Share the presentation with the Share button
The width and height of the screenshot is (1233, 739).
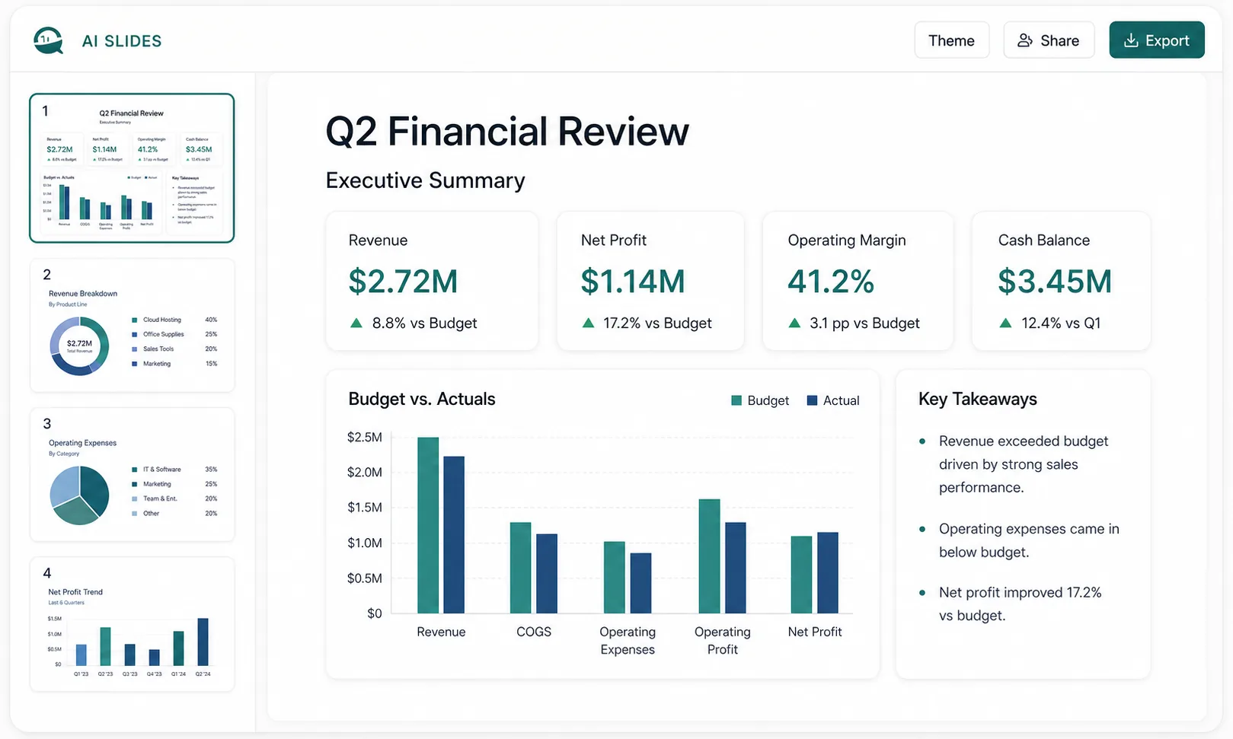(1049, 40)
